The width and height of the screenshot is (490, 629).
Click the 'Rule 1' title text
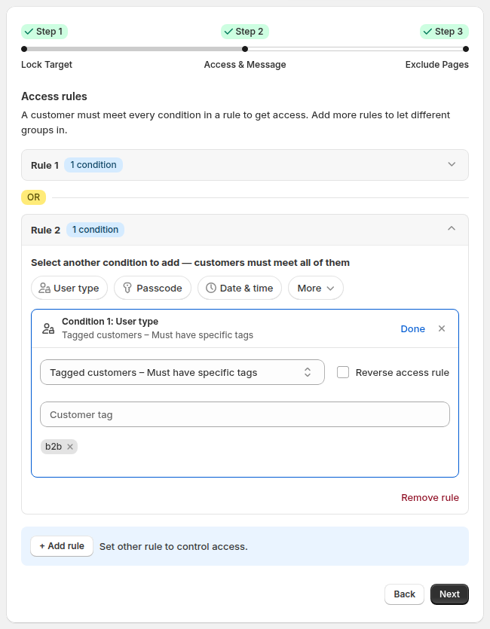click(x=44, y=165)
